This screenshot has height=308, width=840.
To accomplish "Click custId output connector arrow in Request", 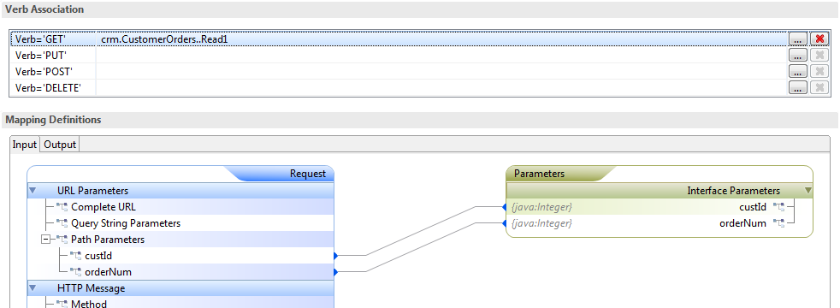I will [336, 256].
